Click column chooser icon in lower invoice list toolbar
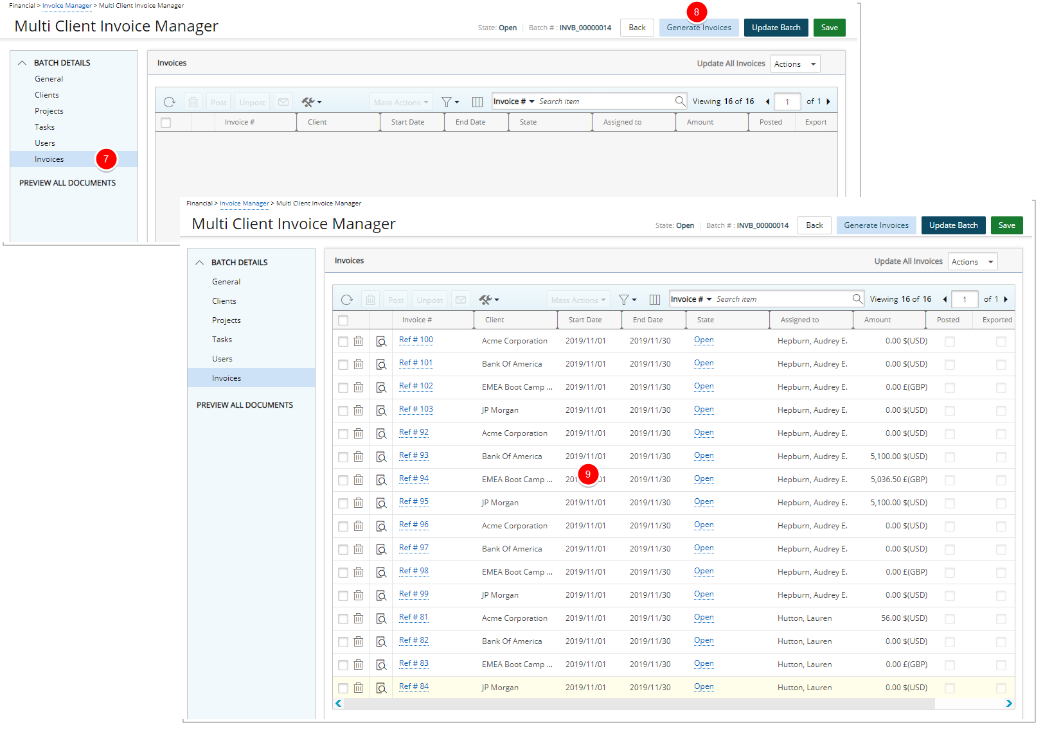The image size is (1043, 730). (x=655, y=300)
